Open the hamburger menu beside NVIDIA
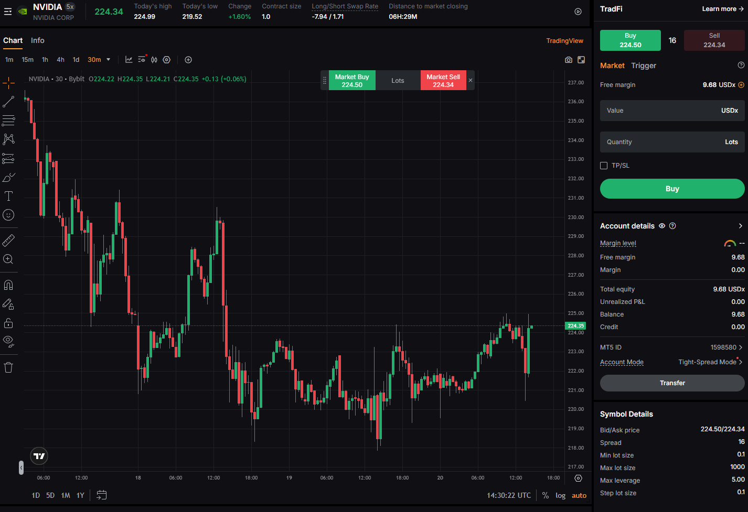This screenshot has height=512, width=748. pyautogui.click(x=7, y=12)
